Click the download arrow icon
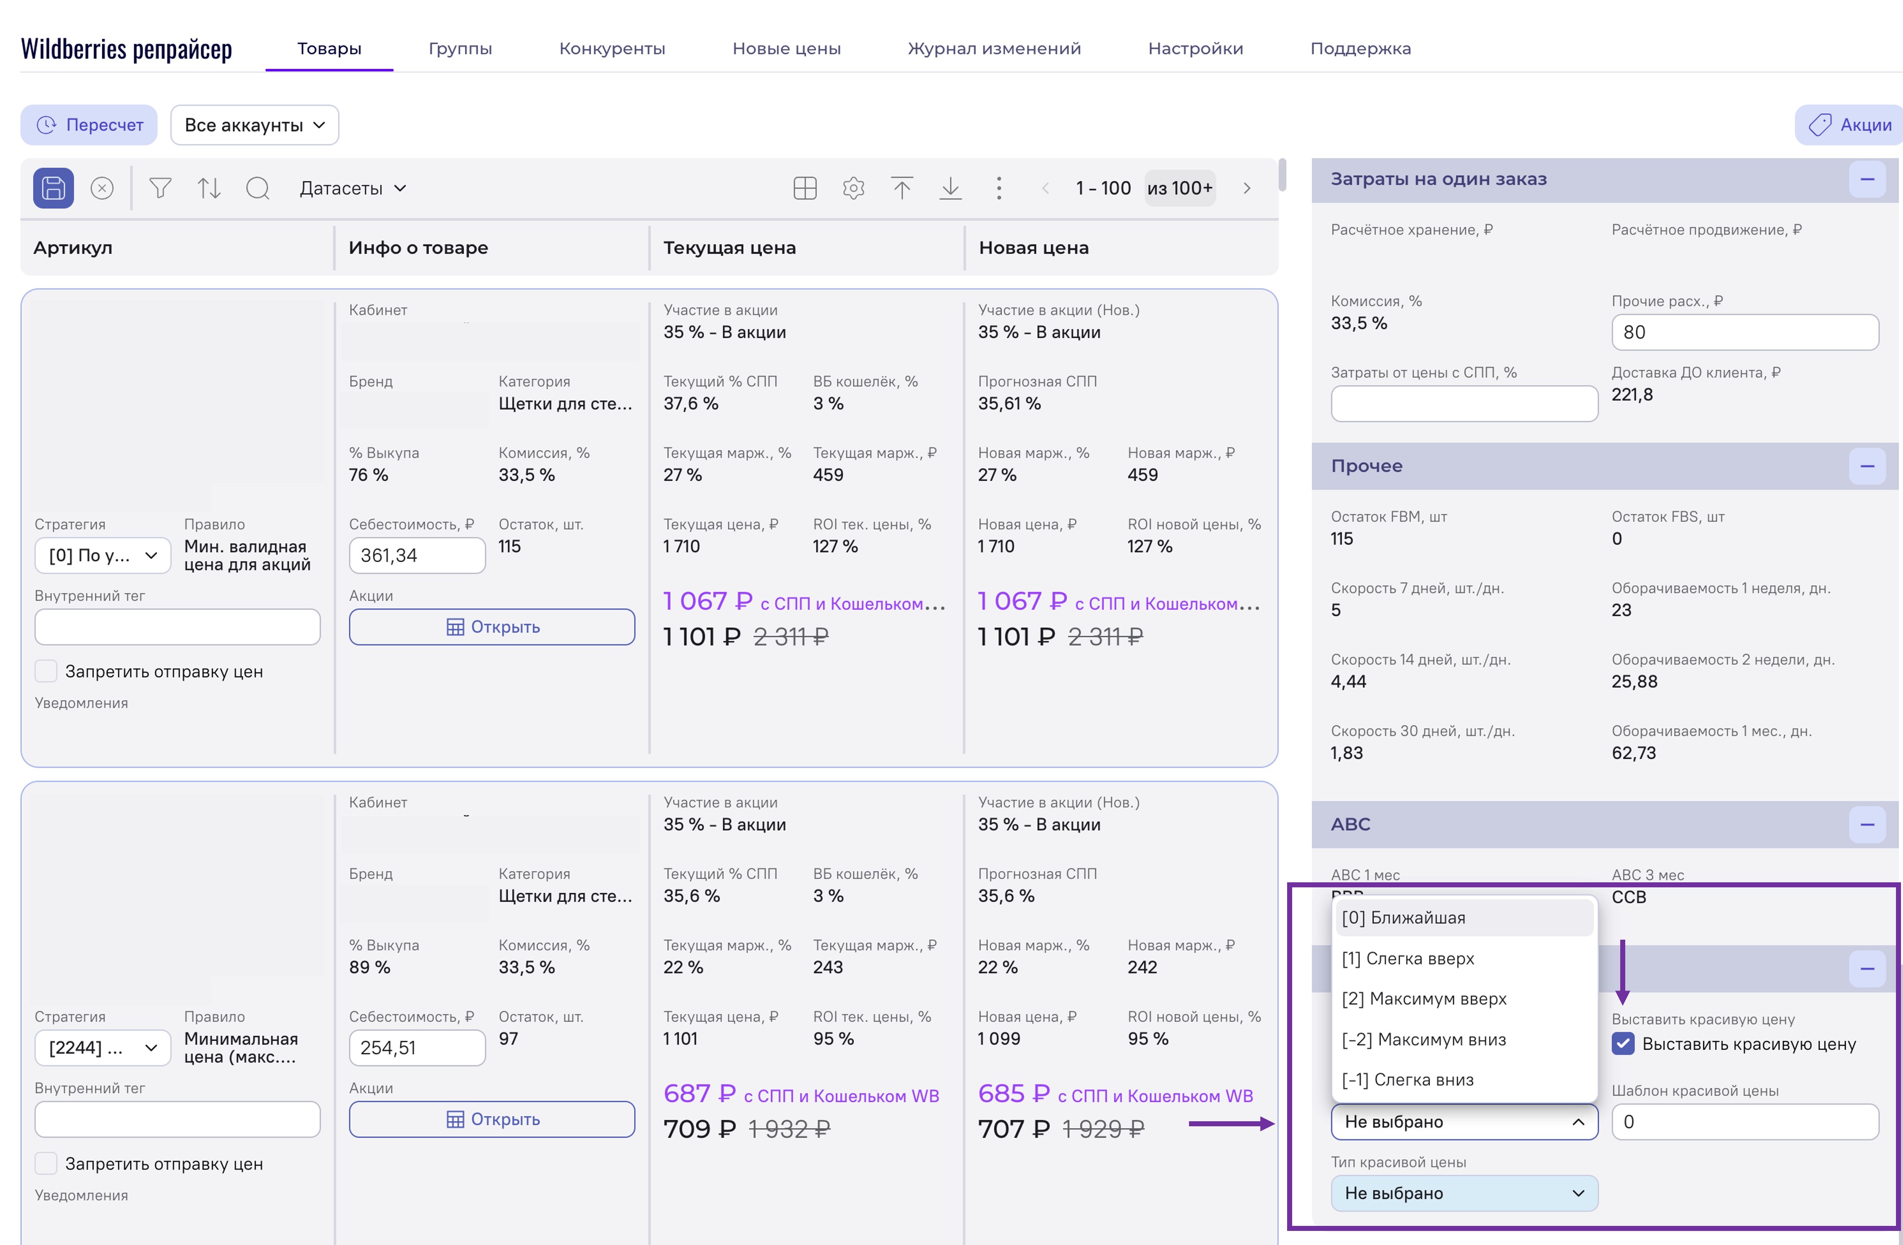1903x1245 pixels. tap(950, 189)
